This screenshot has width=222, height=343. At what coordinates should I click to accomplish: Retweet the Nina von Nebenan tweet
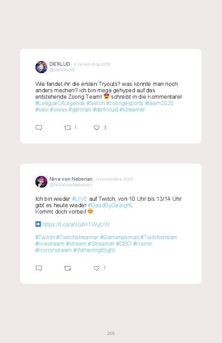pos(67,268)
